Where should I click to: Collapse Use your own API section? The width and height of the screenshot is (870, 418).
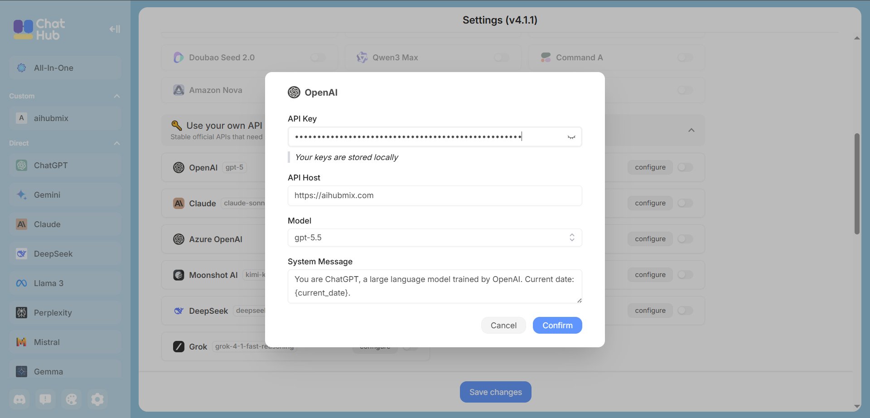tap(691, 131)
